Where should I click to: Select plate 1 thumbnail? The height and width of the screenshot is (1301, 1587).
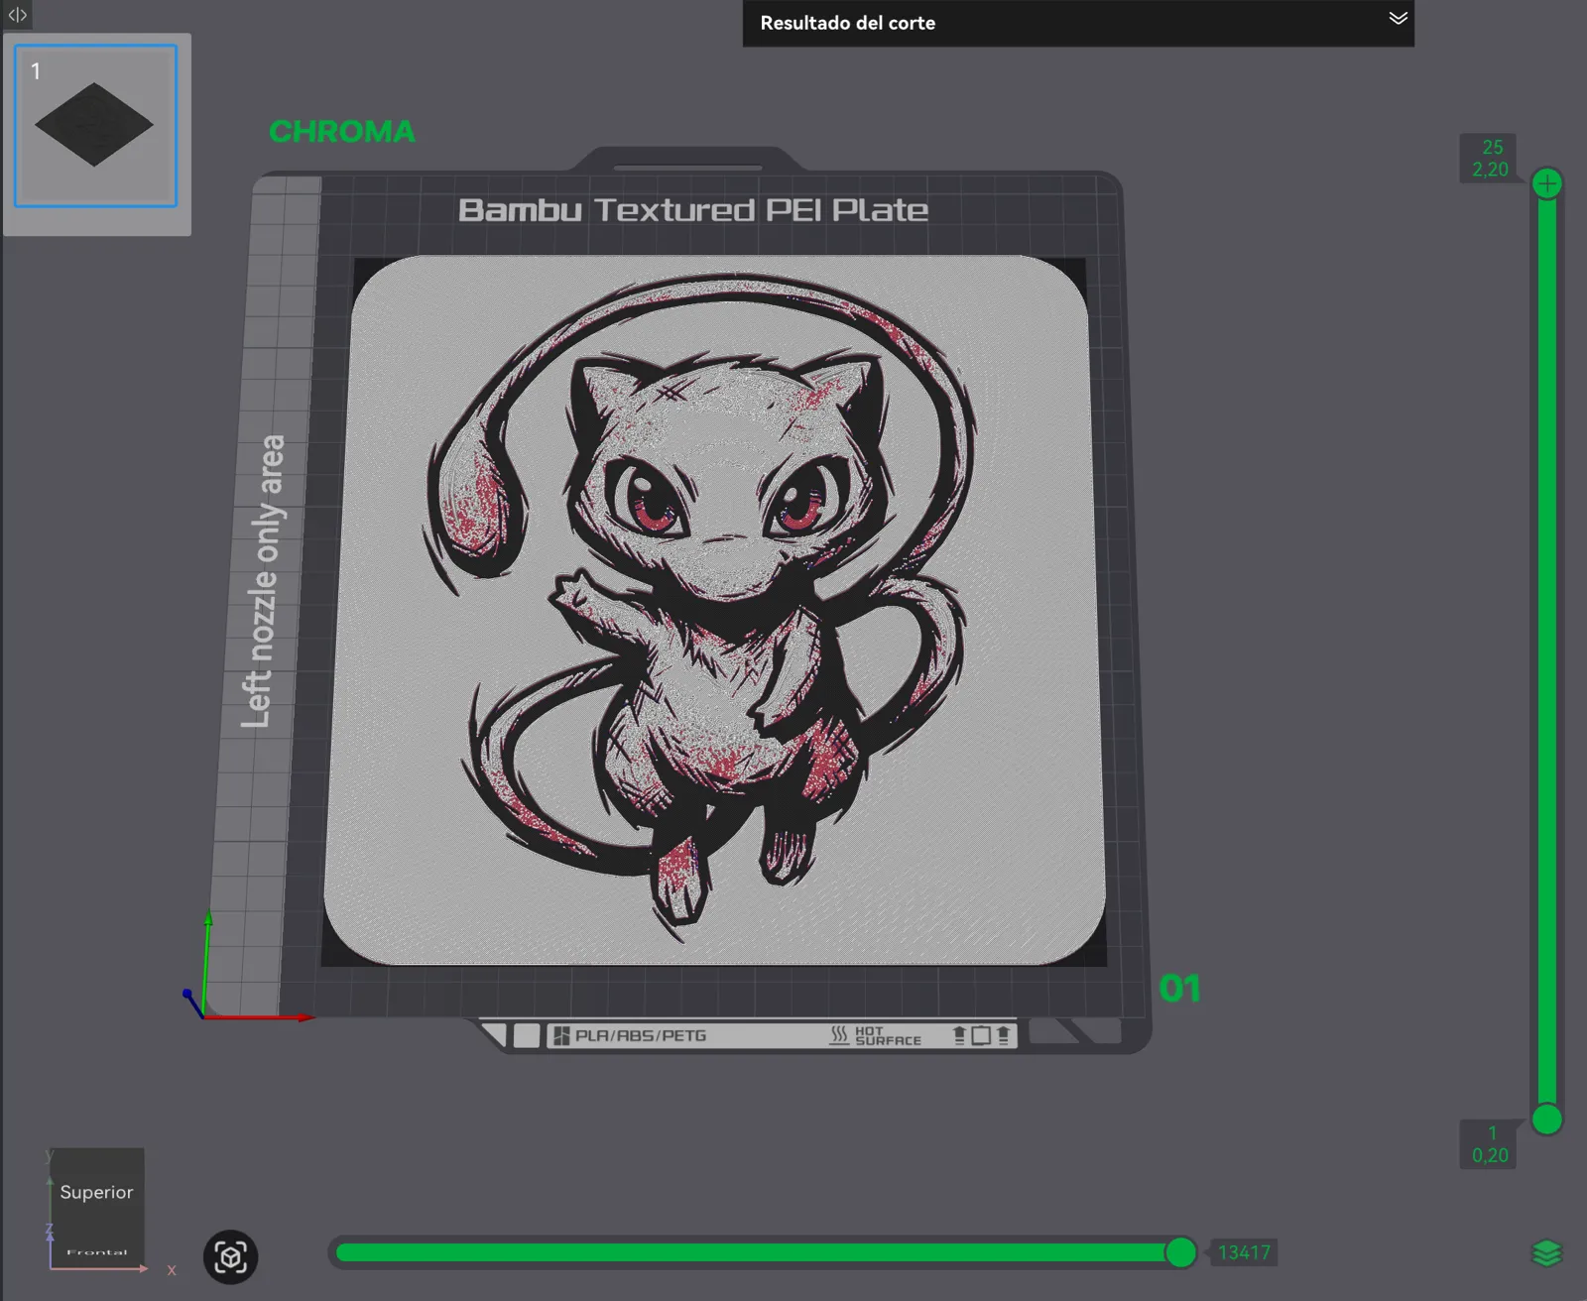click(96, 126)
